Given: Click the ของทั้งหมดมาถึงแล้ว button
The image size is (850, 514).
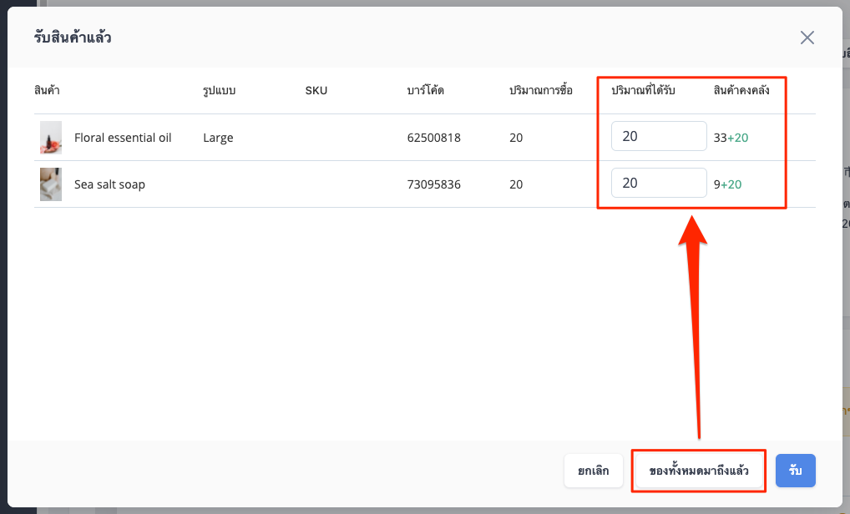Looking at the screenshot, I should (x=699, y=471).
